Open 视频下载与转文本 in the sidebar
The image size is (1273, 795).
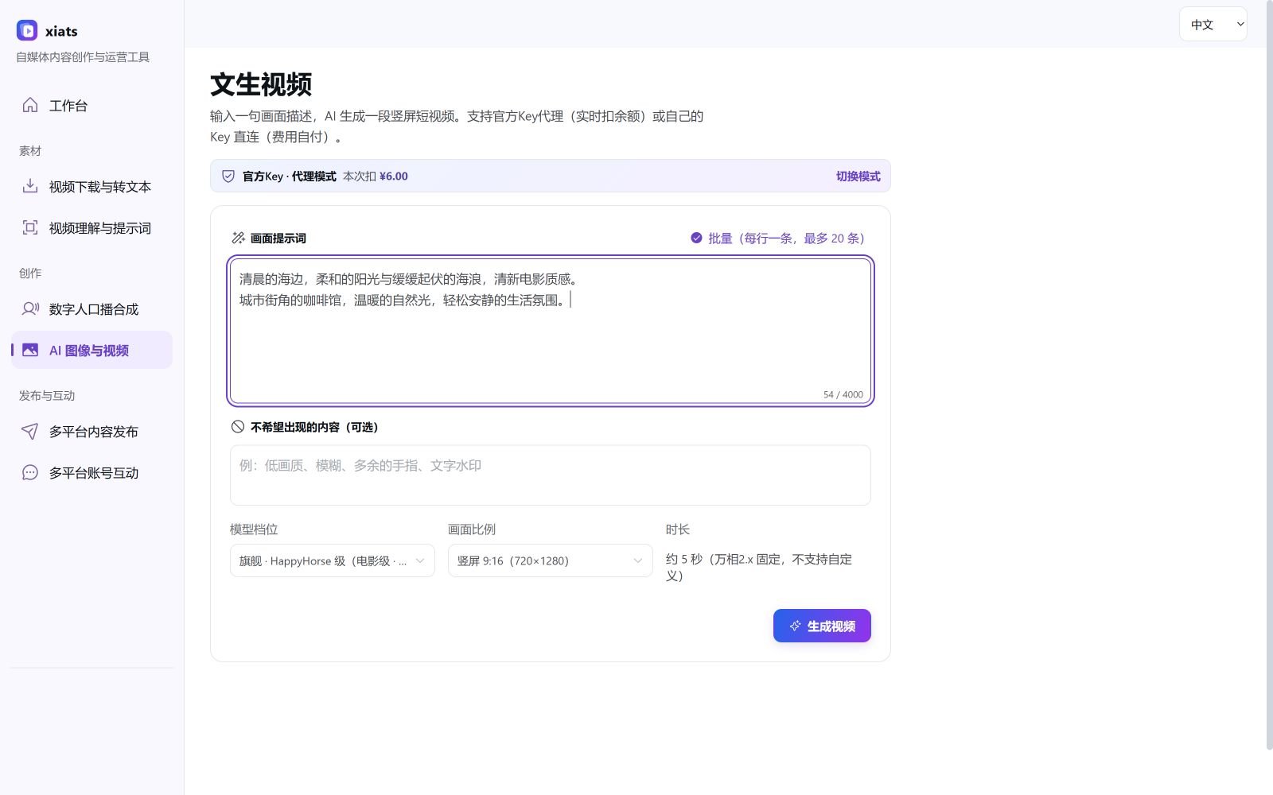click(91, 186)
